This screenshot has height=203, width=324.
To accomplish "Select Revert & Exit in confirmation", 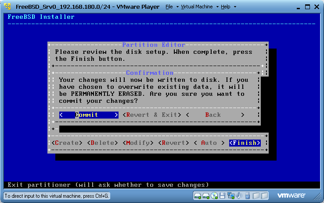I will [x=152, y=115].
